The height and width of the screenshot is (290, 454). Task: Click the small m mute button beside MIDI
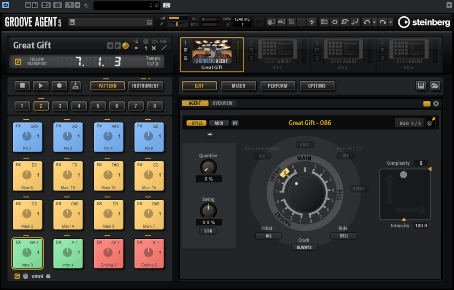point(235,123)
